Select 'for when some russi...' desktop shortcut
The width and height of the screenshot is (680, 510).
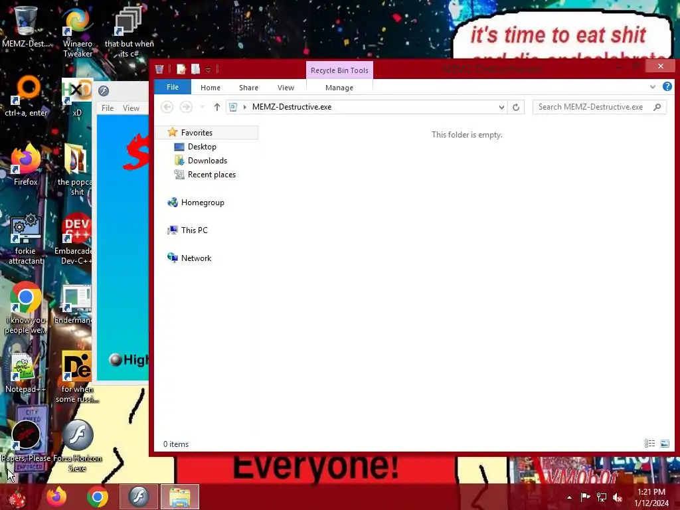[77, 377]
